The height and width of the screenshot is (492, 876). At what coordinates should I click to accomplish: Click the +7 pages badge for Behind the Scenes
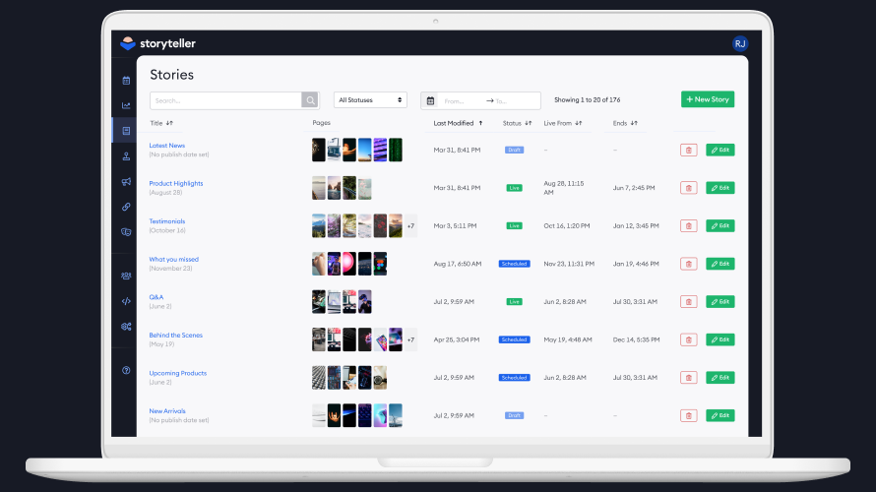click(410, 339)
